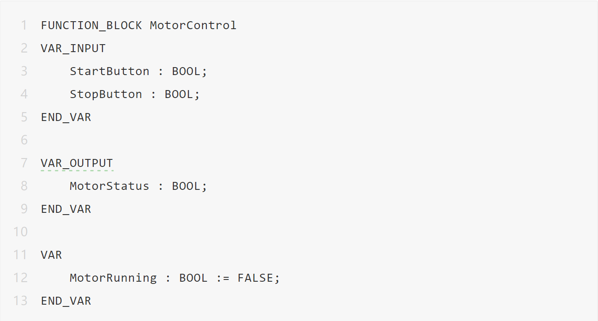Place cursor on the MotorStatus variable
Viewport: 598px width, 321px height.
pyautogui.click(x=109, y=186)
